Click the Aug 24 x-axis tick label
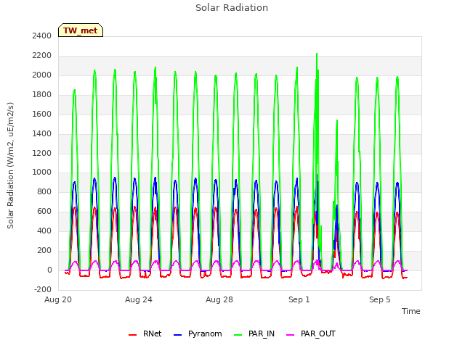This screenshot has height=348, width=465. point(139,299)
